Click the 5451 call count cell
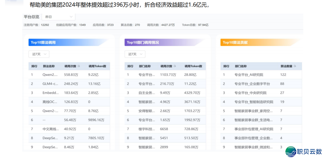 tap(164, 138)
